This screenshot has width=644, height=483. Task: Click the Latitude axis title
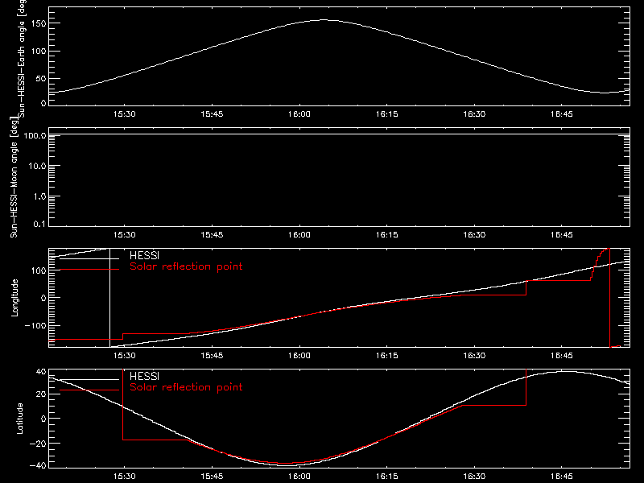point(19,419)
